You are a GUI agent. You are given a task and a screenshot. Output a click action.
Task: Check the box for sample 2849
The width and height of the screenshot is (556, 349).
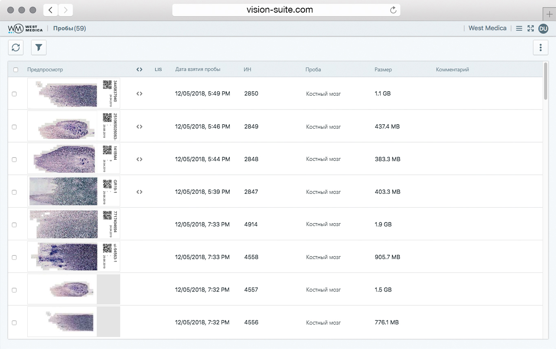coord(14,127)
